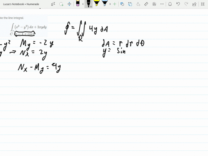Show more pens with right chevron
208x156 pixels.
click(x=110, y=4)
